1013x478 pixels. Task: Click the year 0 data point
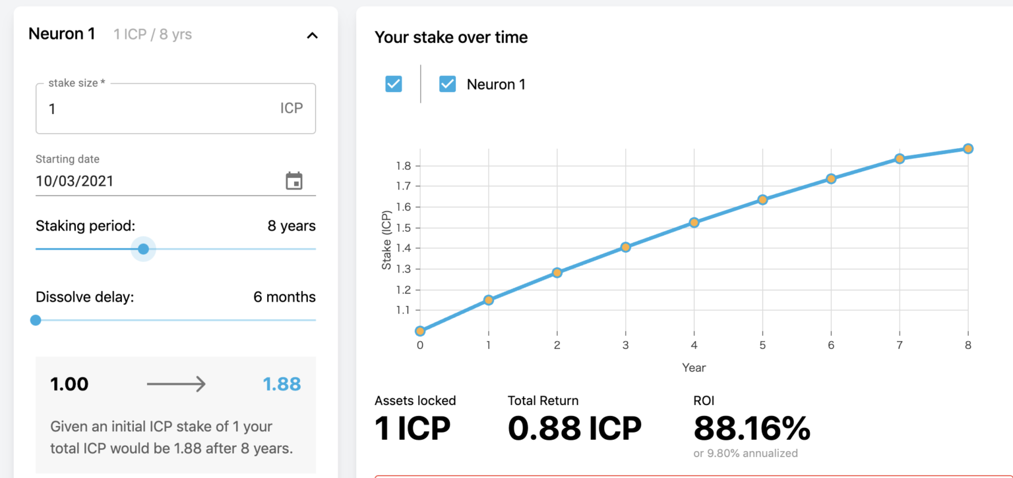[x=420, y=331]
